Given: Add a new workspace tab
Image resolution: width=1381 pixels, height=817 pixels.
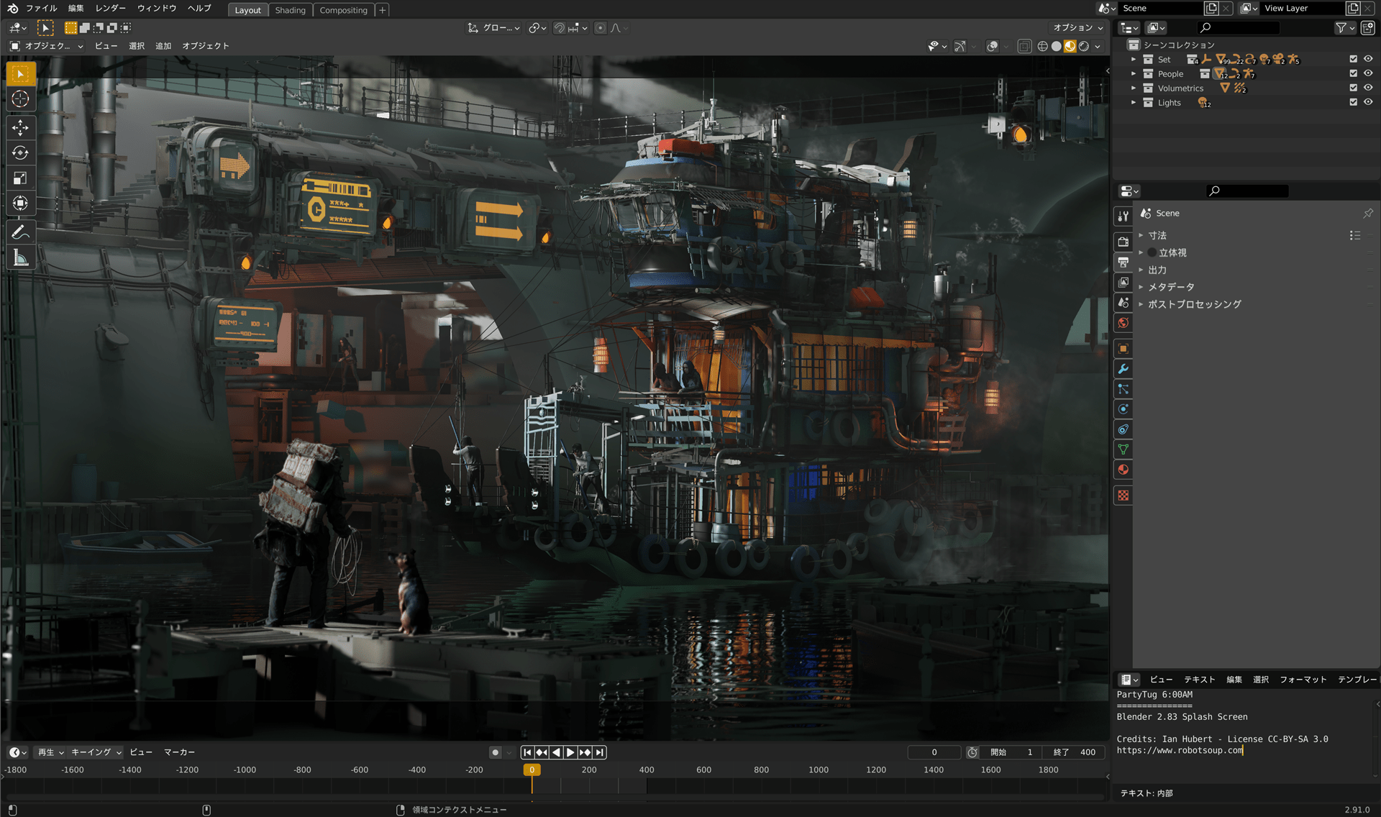Looking at the screenshot, I should coord(383,10).
